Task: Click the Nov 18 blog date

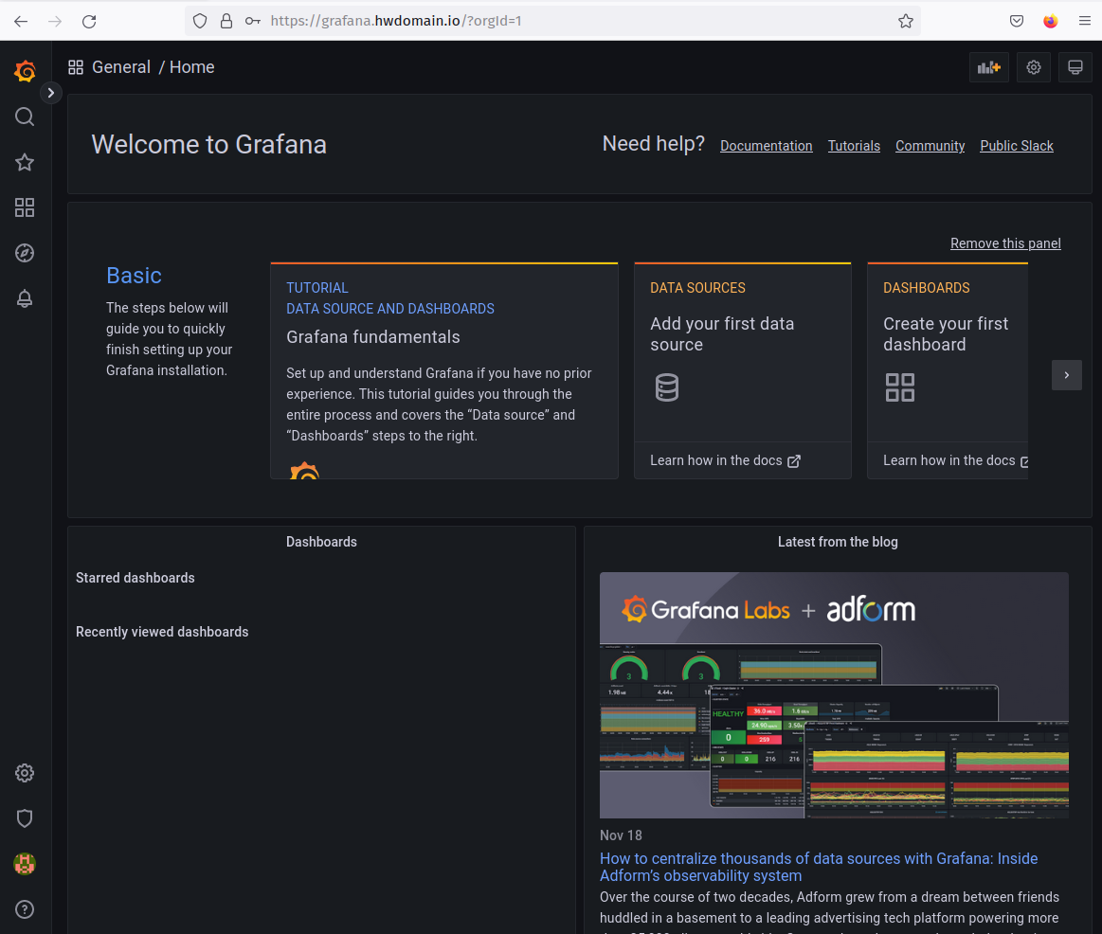Action: coord(621,835)
